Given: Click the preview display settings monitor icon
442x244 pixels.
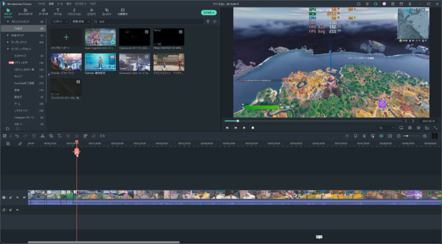Looking at the screenshot, I should tap(401, 128).
